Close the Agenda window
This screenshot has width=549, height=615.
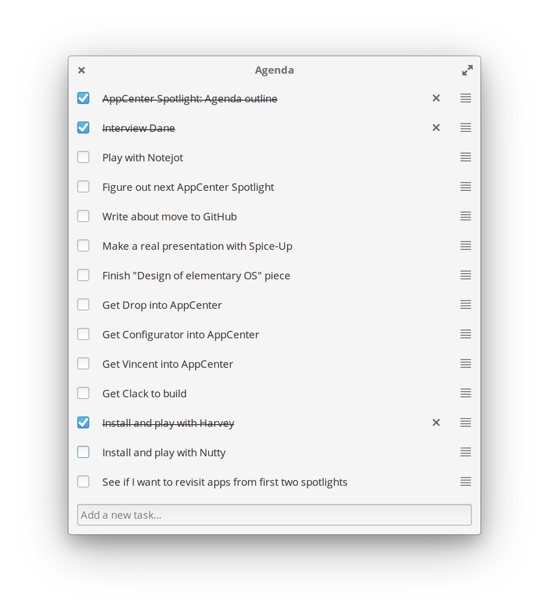(82, 70)
